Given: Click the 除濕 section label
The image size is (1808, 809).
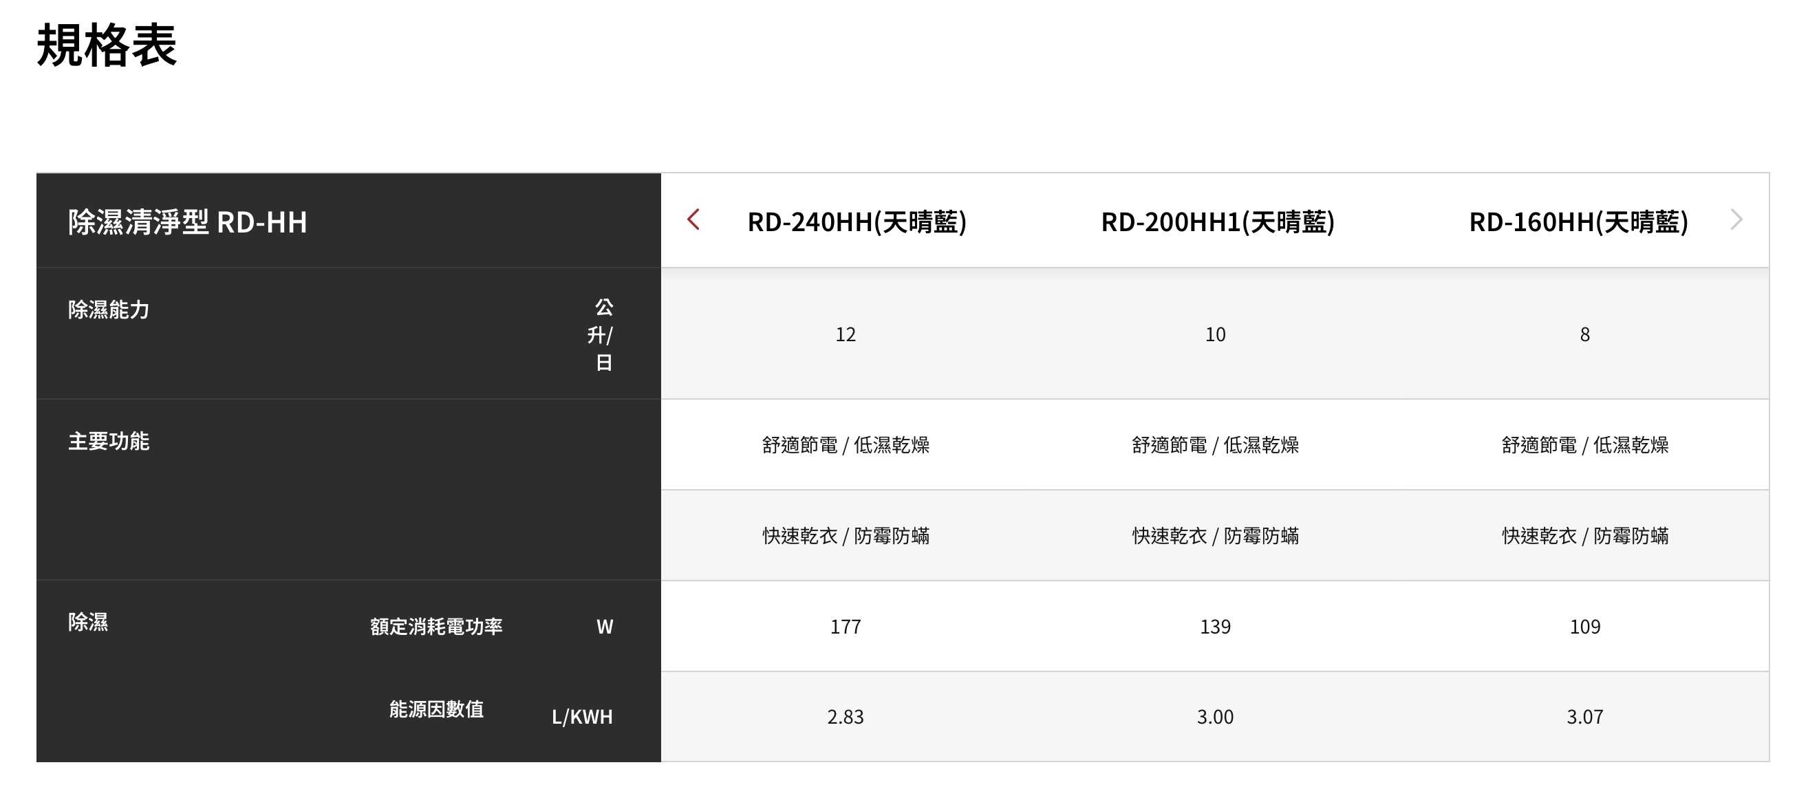Looking at the screenshot, I should (x=87, y=623).
